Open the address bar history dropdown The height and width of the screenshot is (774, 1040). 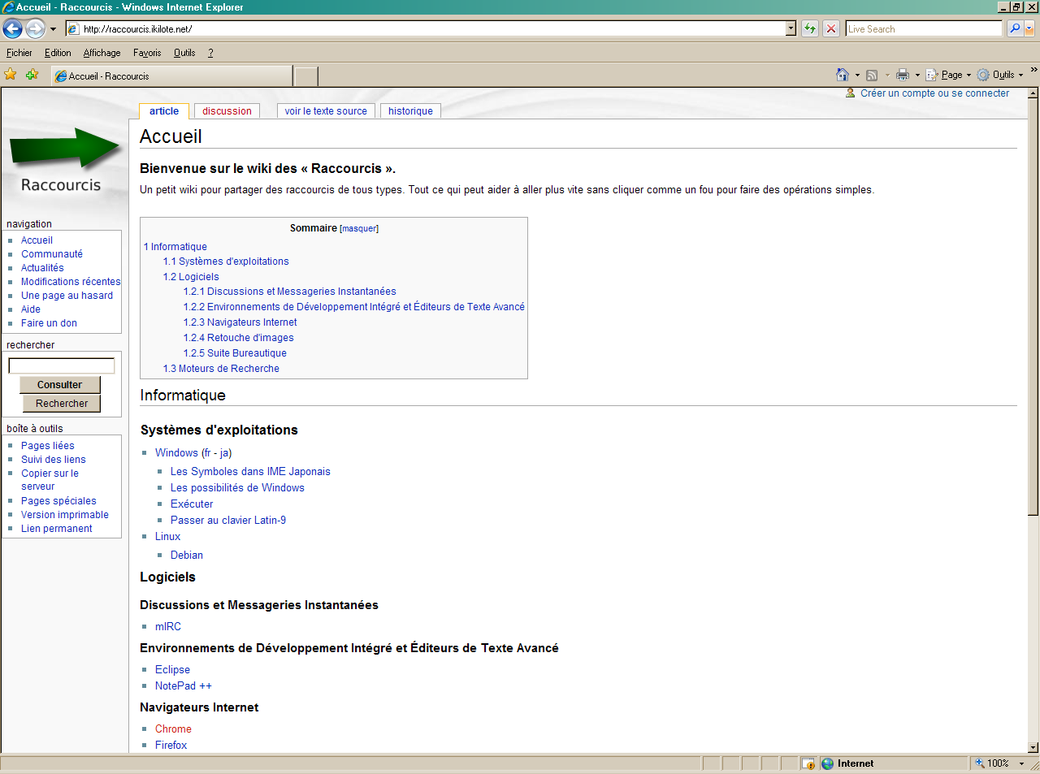791,28
